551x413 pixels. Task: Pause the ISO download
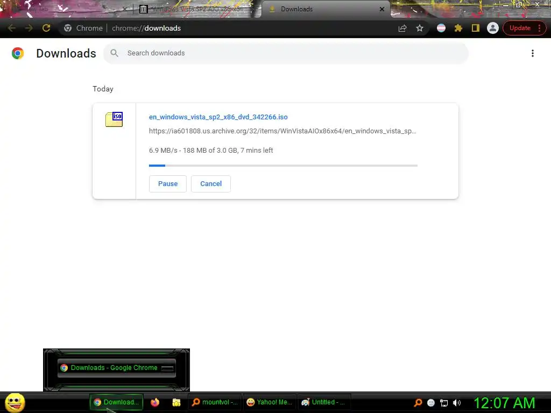click(168, 184)
